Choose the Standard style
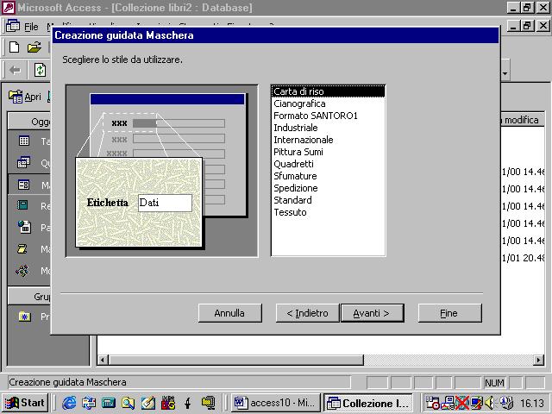The image size is (552, 414). [x=328, y=200]
